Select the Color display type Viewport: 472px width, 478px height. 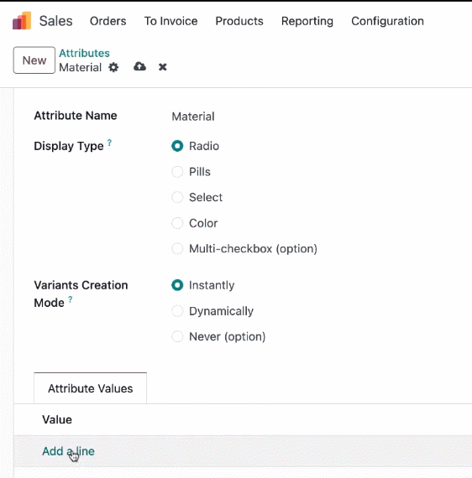(177, 223)
